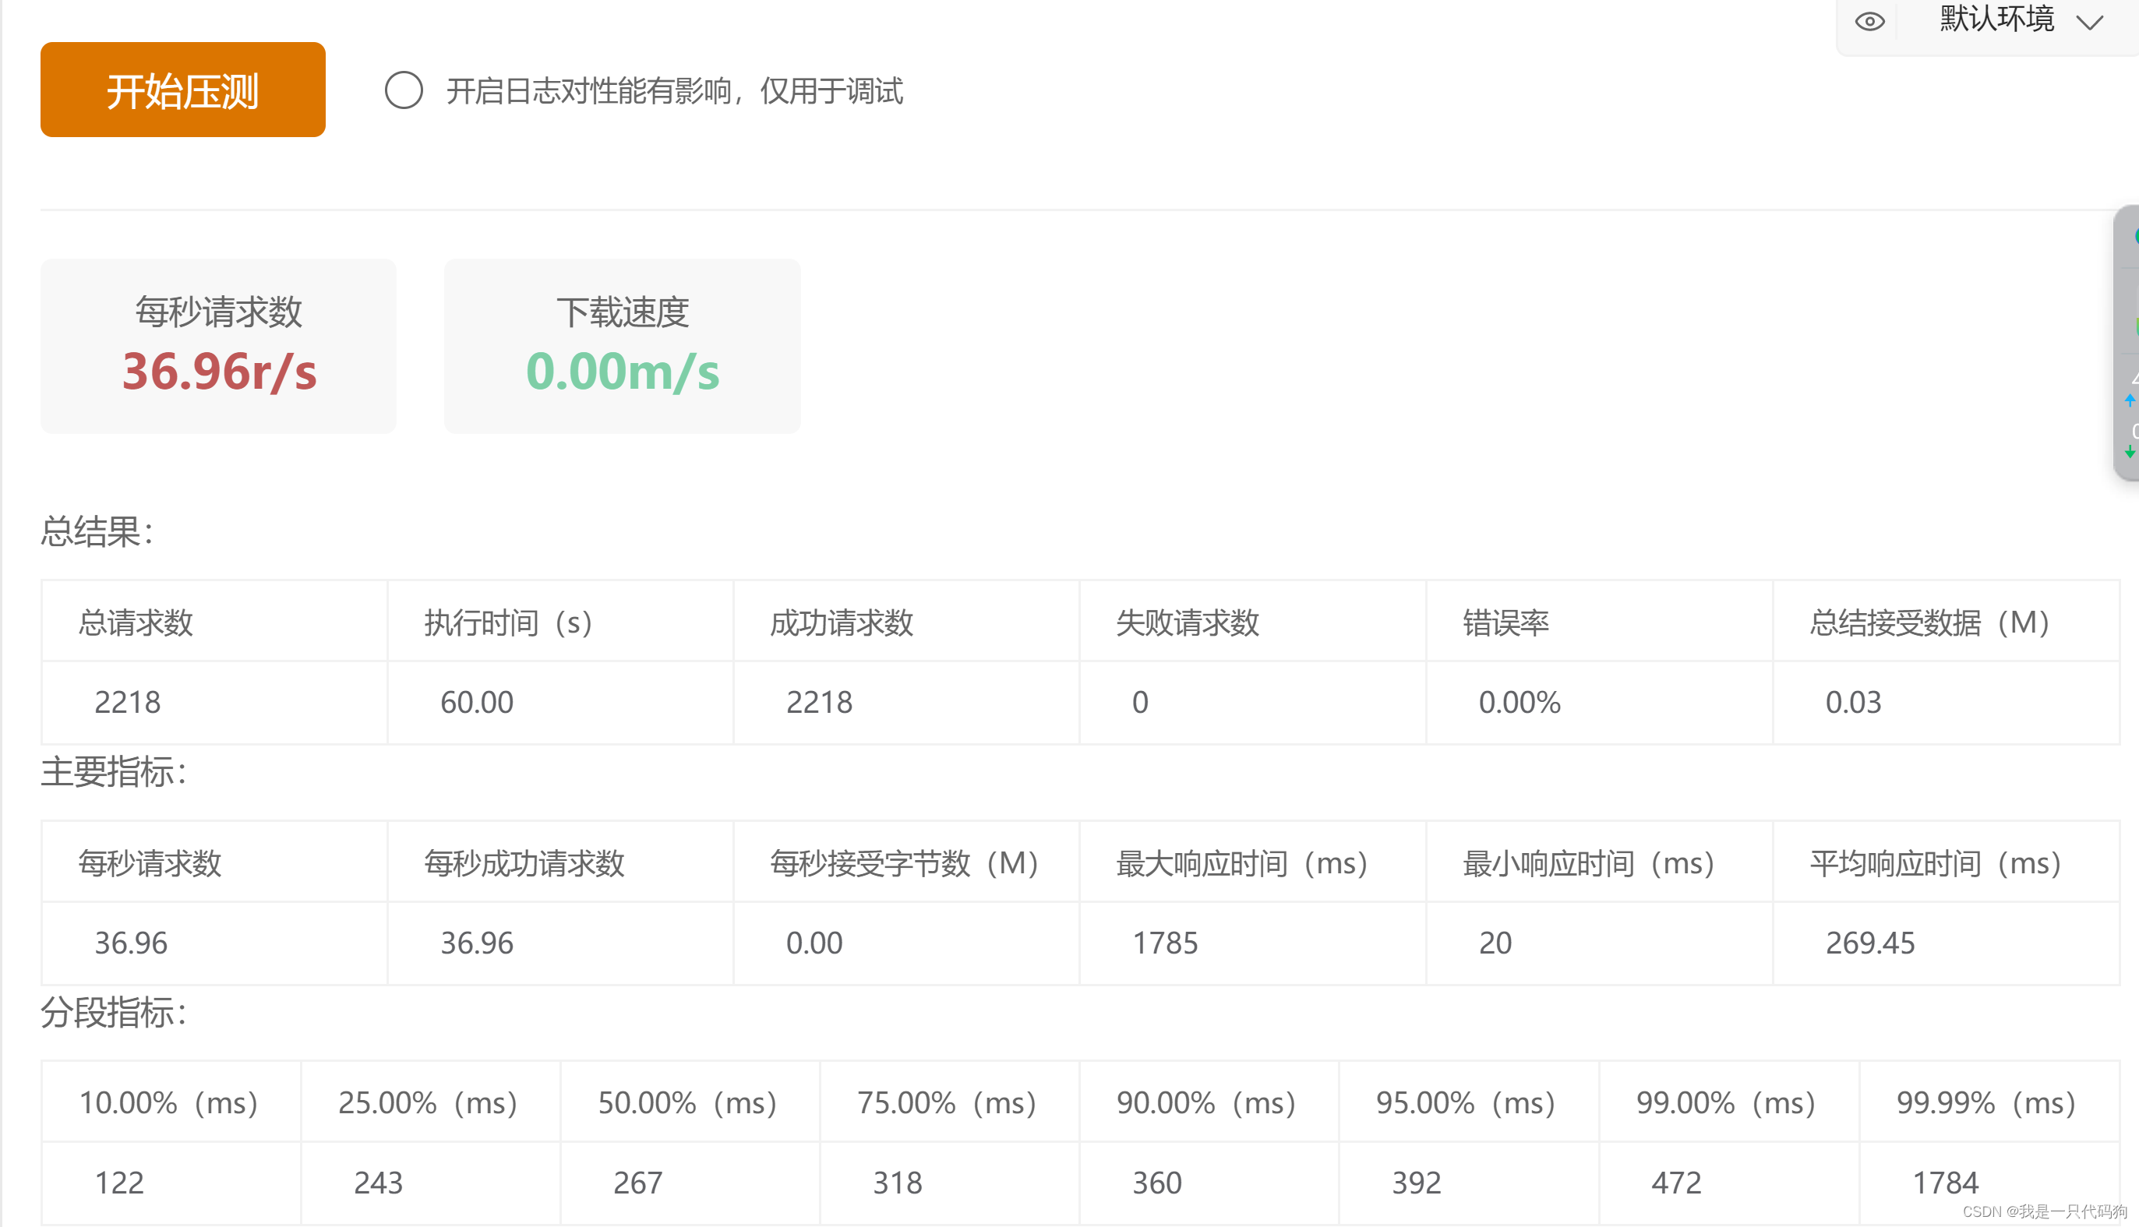Click the 总请求数 column header
2139x1227 pixels.
pos(136,622)
